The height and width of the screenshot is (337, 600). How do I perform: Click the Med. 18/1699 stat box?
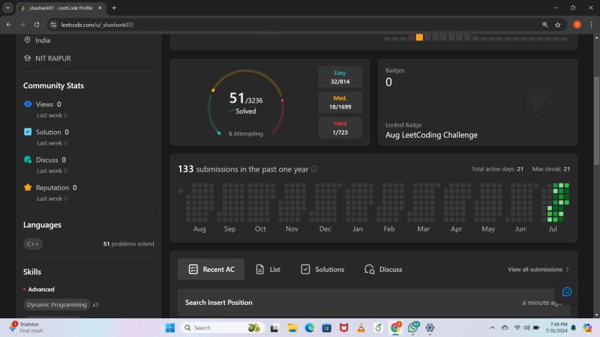[340, 103]
